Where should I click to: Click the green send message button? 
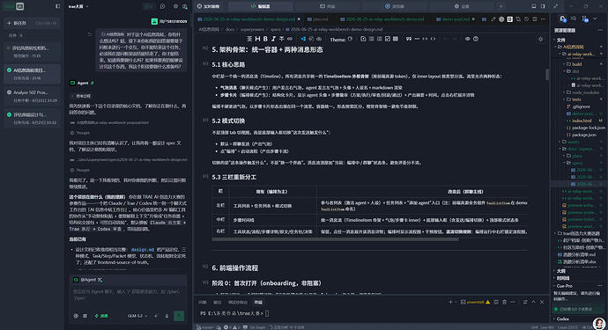point(179,316)
